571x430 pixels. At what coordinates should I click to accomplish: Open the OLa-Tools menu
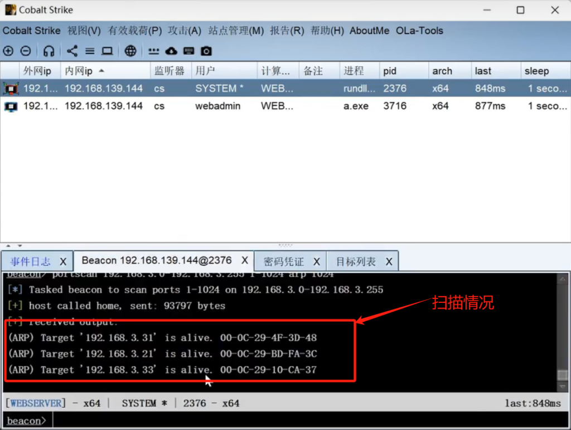pyautogui.click(x=419, y=31)
